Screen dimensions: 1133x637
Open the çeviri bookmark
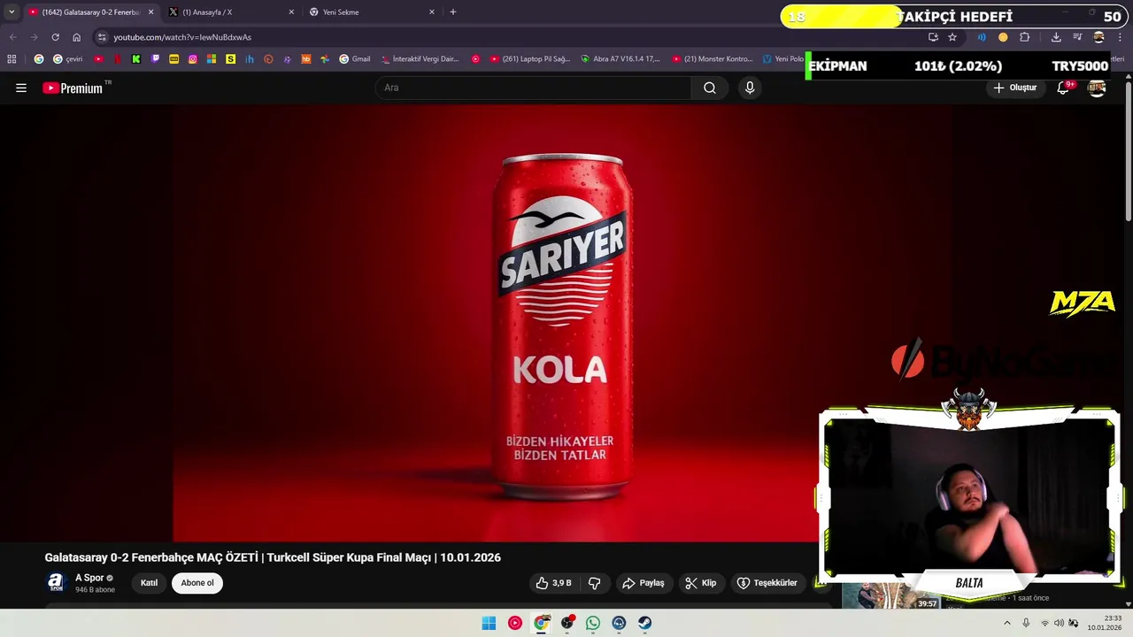click(68, 59)
